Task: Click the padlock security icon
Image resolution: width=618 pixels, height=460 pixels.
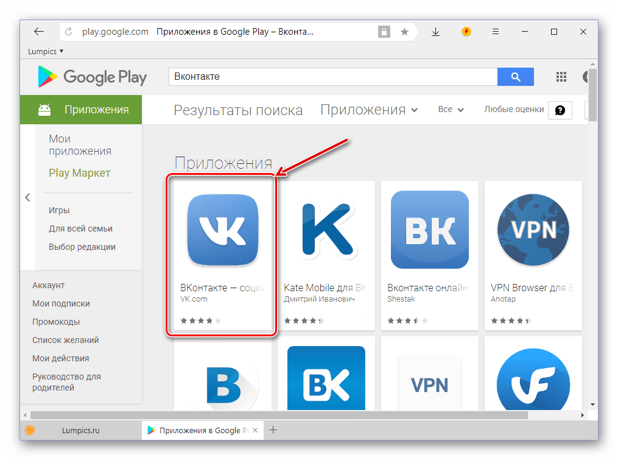Action: 384,32
